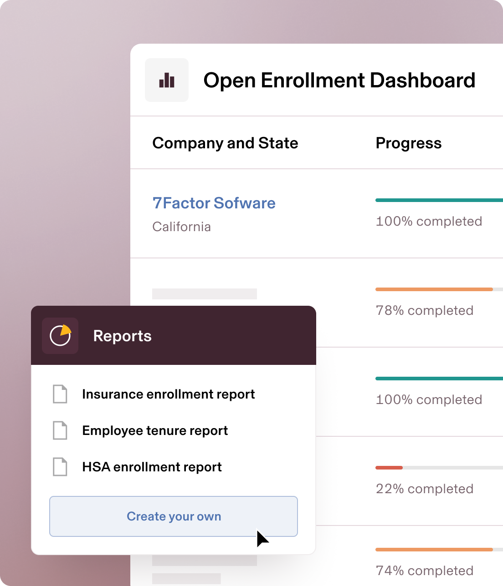Click the Create your own button
The width and height of the screenshot is (503, 586).
173,516
